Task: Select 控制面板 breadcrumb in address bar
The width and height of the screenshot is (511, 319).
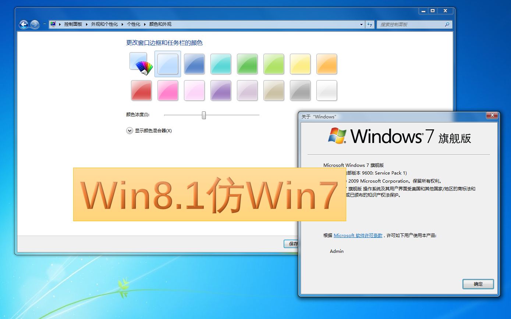Action: click(x=73, y=24)
